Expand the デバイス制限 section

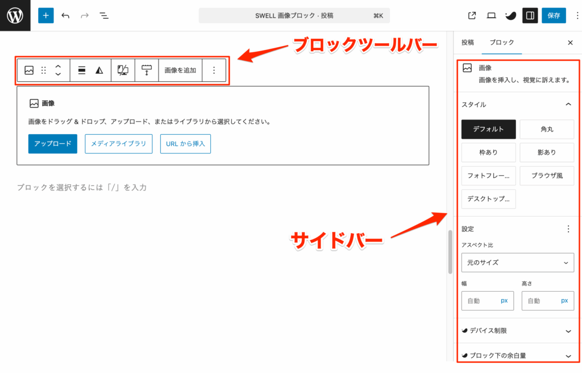(x=517, y=330)
